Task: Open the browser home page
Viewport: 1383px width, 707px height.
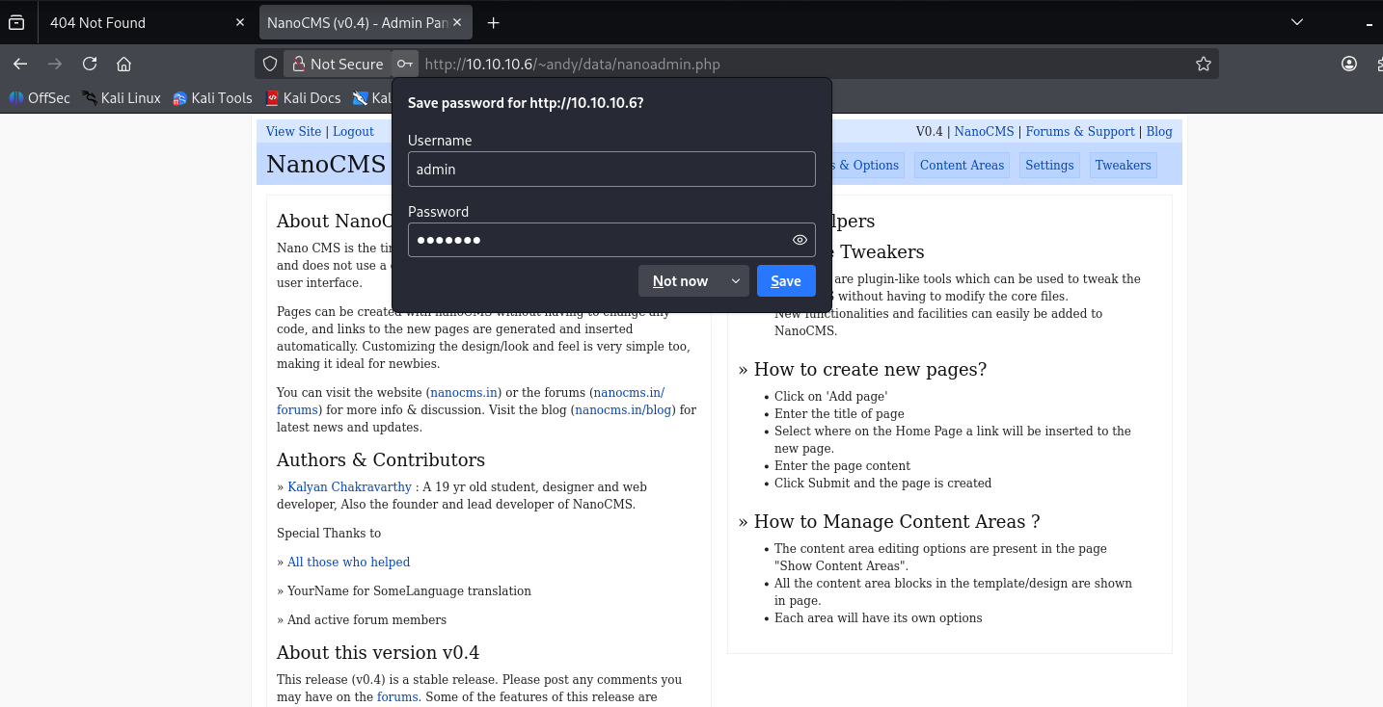Action: point(123,64)
